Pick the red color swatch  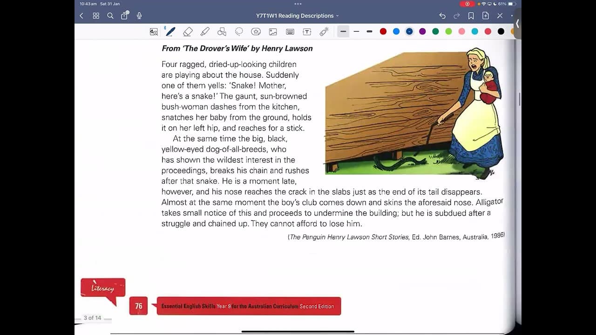pos(383,32)
